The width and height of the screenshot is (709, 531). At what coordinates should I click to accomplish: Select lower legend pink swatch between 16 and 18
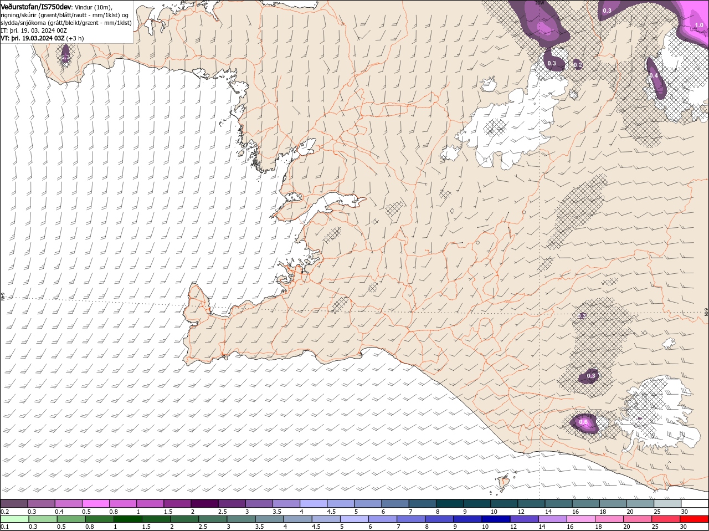pyautogui.click(x=580, y=519)
